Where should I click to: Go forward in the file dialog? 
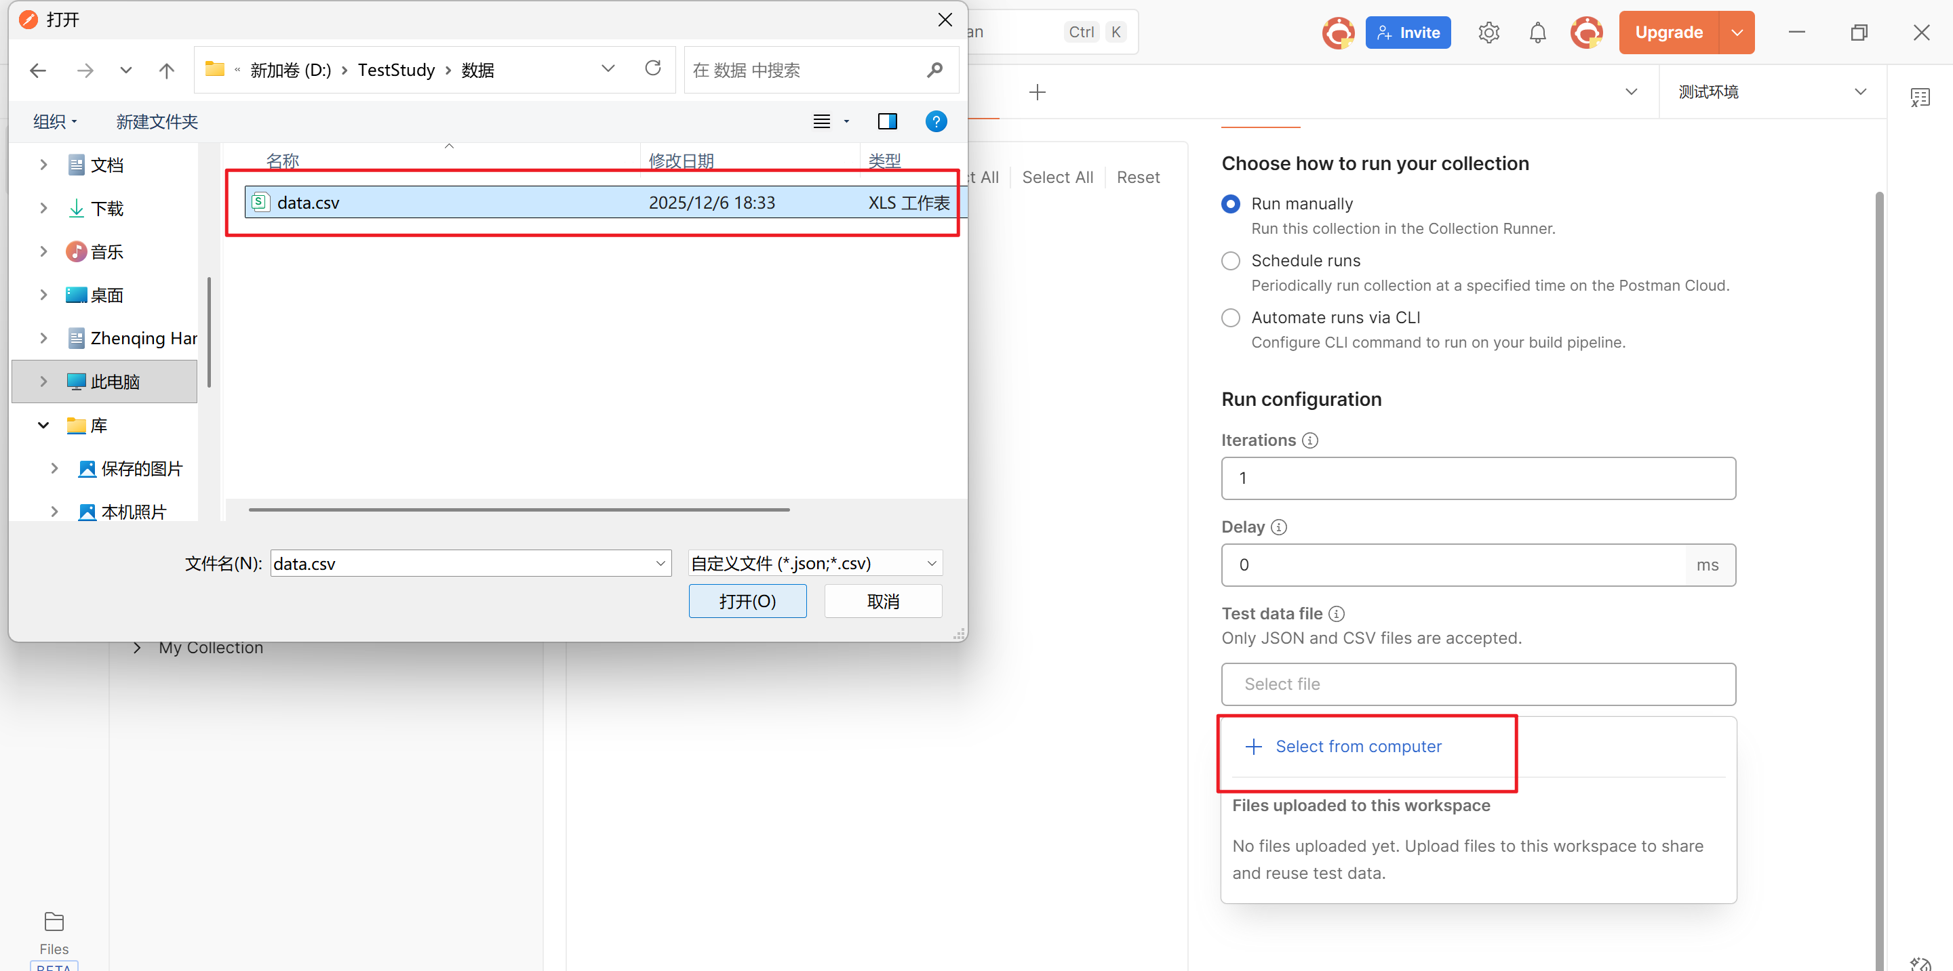tap(85, 70)
